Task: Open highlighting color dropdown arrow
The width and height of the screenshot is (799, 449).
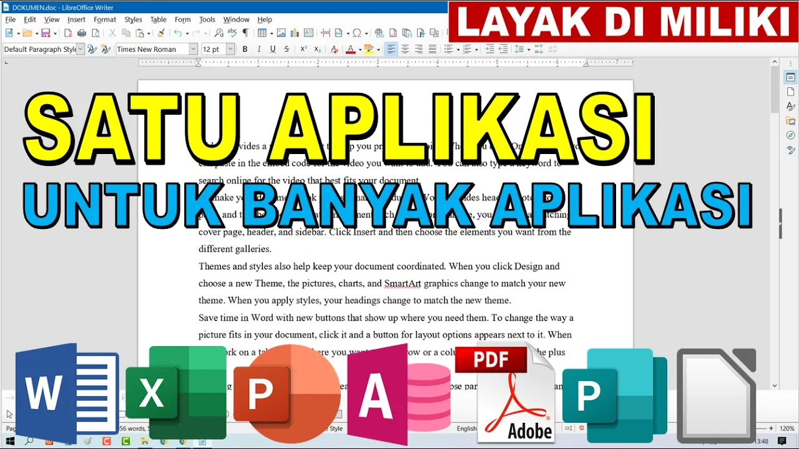Action: tap(378, 50)
